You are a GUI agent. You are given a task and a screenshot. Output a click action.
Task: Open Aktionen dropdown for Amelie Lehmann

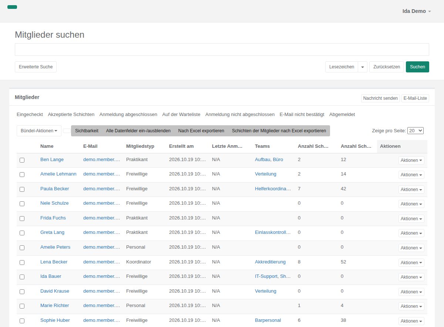(411, 175)
